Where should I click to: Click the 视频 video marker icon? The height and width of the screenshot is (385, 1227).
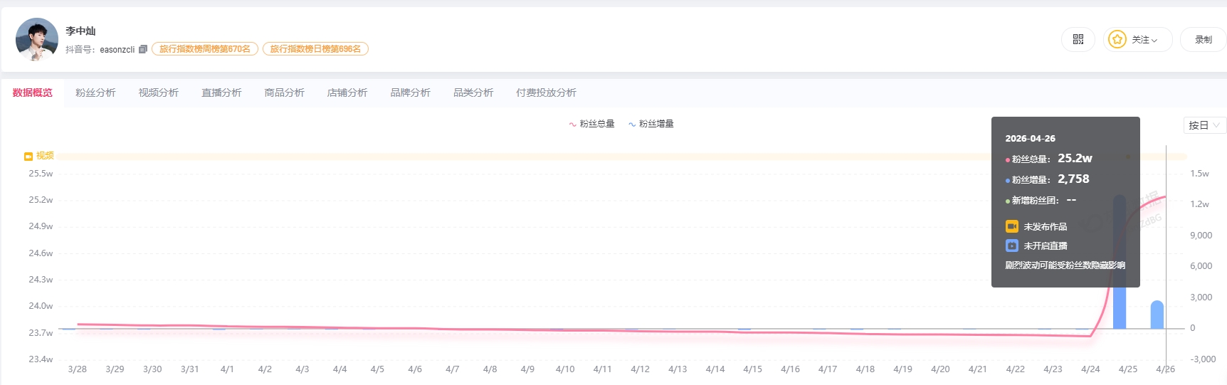click(x=28, y=156)
